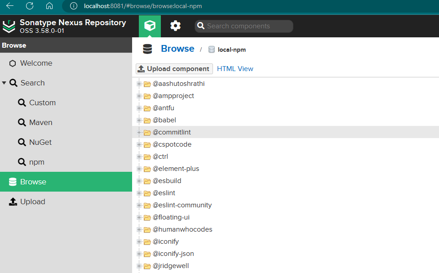Click the @ctrl folder icon
Viewport: 439px width, 273px height.
(147, 157)
